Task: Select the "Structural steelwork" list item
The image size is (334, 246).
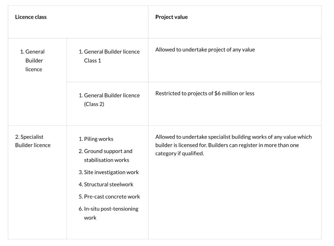Action: point(106,184)
